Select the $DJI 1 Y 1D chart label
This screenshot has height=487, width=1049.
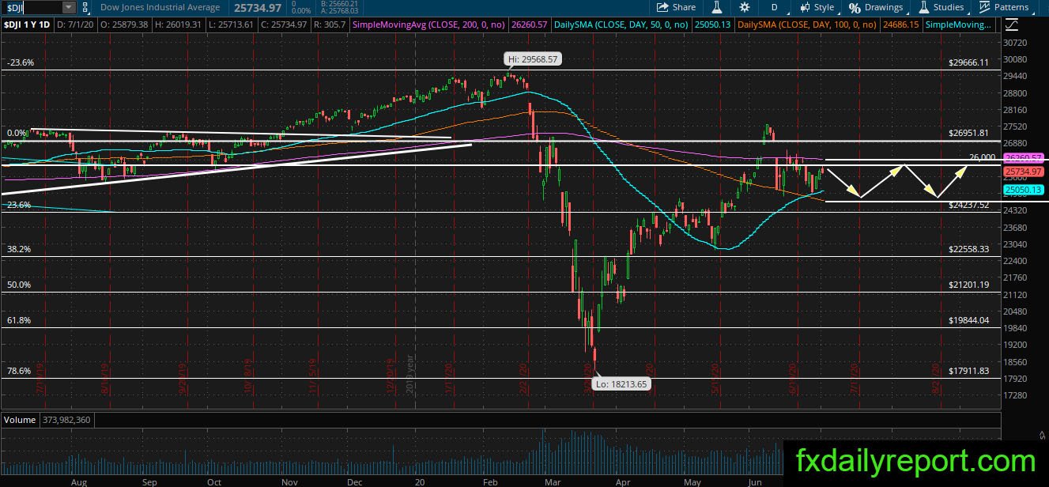(x=25, y=25)
